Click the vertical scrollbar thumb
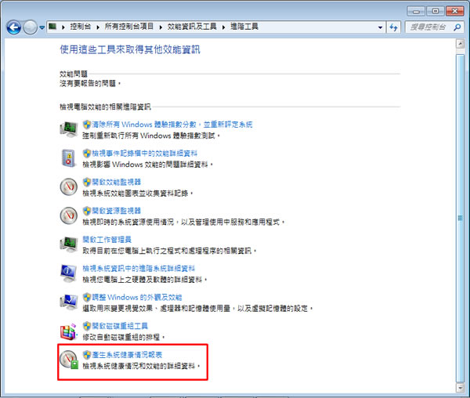 (460, 218)
